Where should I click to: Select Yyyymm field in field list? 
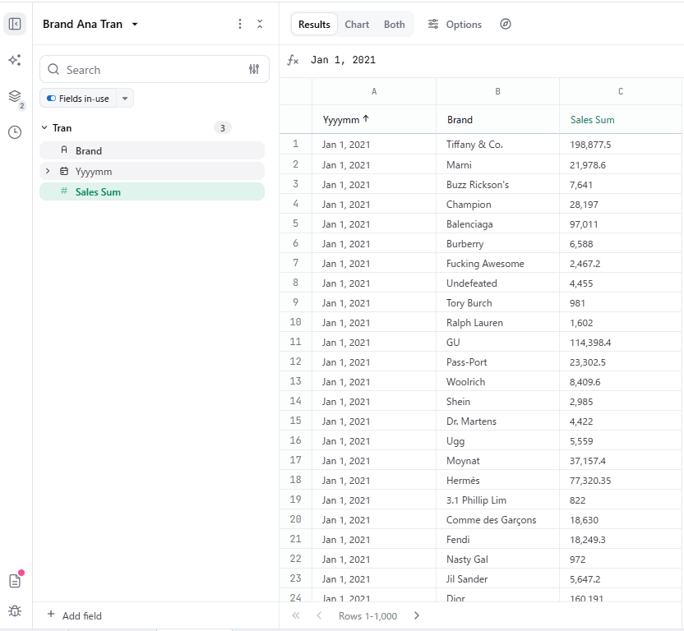152,171
